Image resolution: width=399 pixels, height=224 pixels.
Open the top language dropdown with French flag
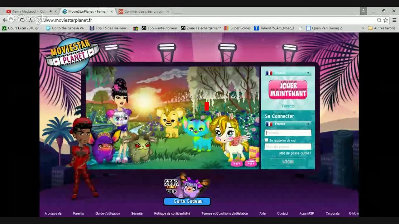(x=288, y=73)
